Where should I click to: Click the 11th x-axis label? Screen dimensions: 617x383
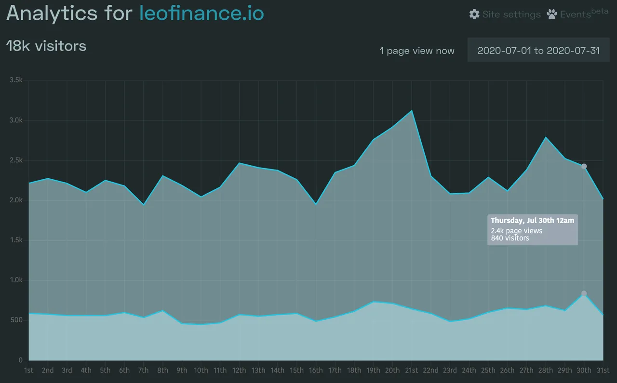[220, 370]
